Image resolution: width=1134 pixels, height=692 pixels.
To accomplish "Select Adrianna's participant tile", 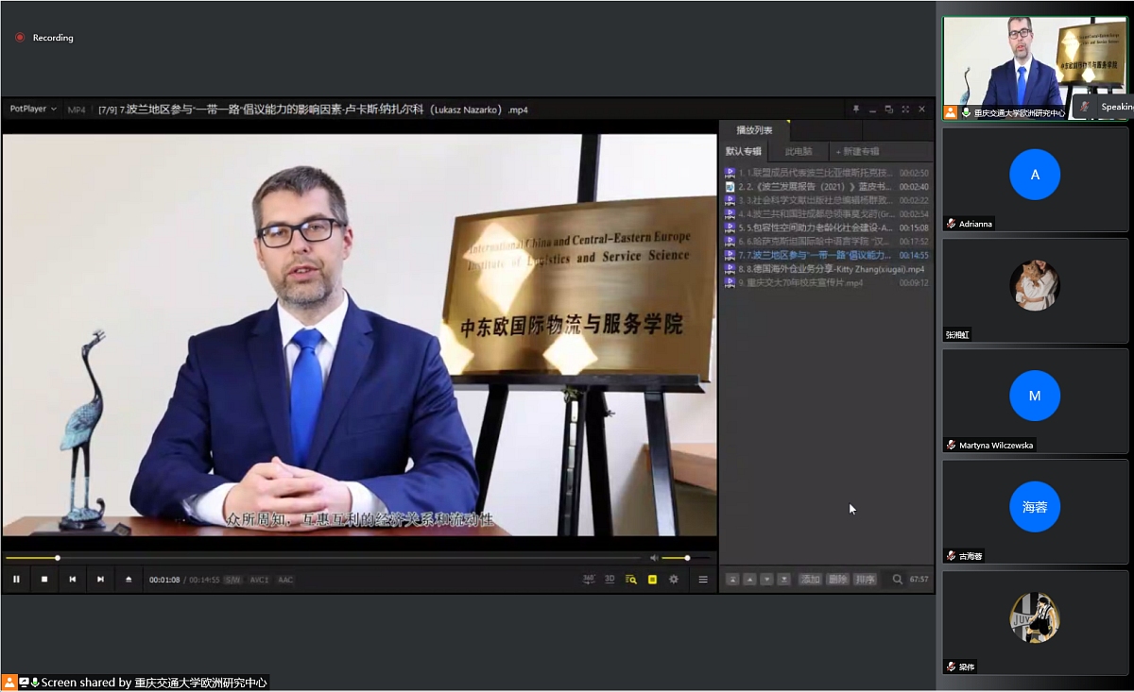I will [x=1035, y=180].
